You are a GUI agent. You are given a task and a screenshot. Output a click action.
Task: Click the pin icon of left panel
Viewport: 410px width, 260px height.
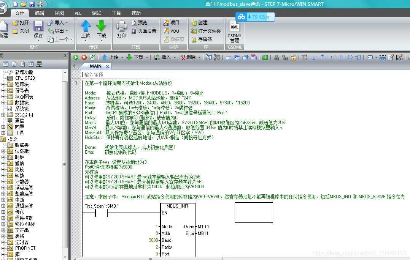pyautogui.click(x=65, y=55)
